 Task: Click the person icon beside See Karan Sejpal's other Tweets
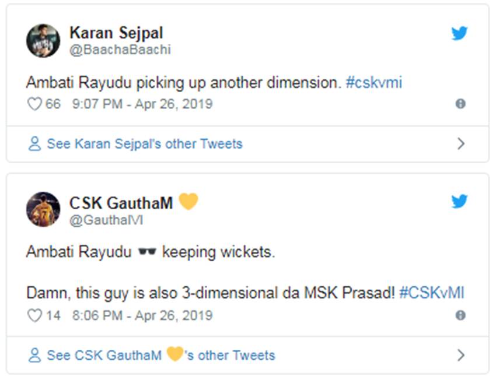34,144
